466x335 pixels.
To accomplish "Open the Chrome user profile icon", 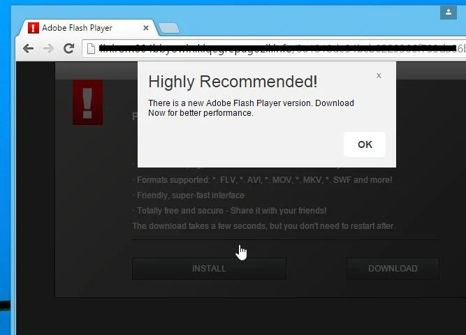I will (x=448, y=12).
